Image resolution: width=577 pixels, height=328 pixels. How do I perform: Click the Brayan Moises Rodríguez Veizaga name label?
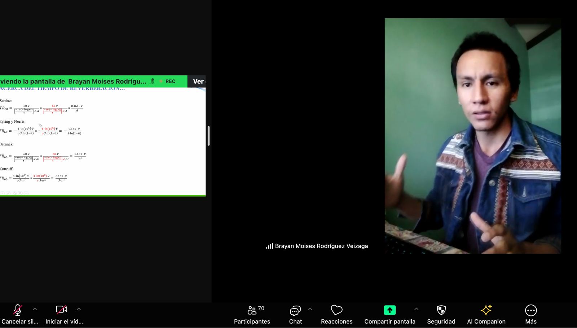click(321, 246)
